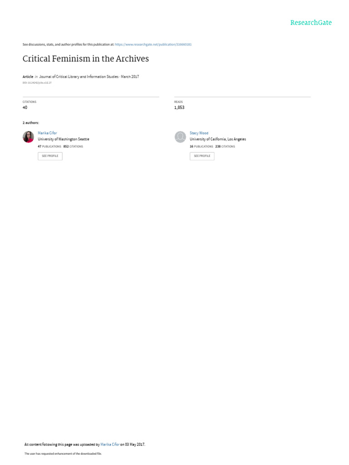The image size is (349, 465).
Task: Click SEE PROFILE under Stacy Wood
Action: pos(202,156)
